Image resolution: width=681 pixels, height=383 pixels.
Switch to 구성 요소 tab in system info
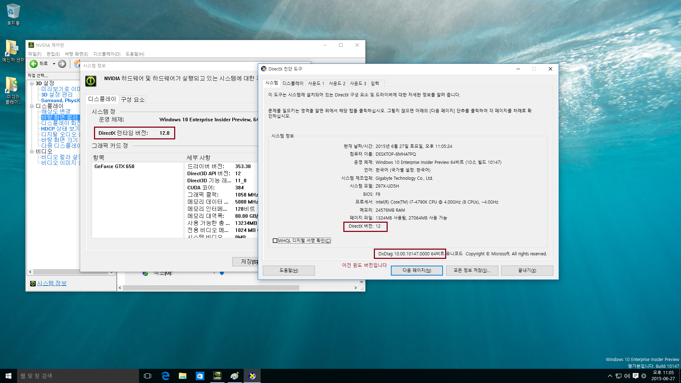pos(133,100)
